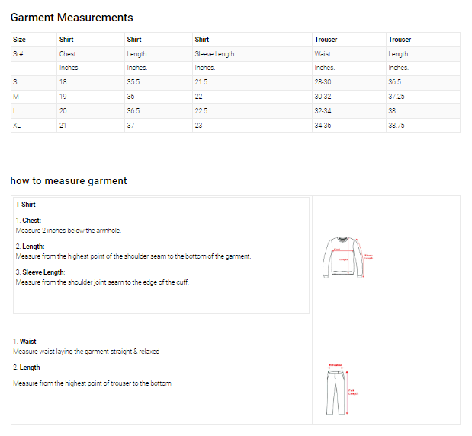472x436 pixels.
Task: Click the 28-30 waist value
Action: point(323,82)
